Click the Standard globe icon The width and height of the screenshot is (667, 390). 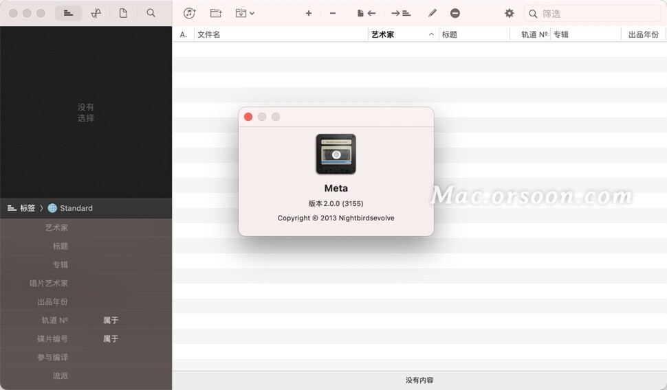click(x=52, y=208)
